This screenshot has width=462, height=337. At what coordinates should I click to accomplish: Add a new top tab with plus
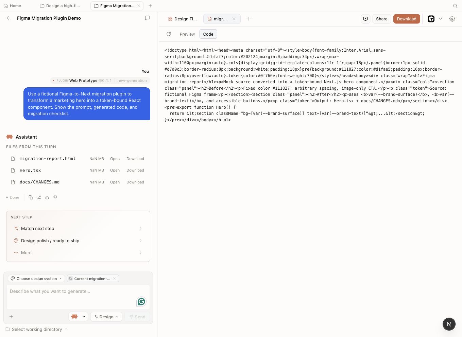pyautogui.click(x=150, y=6)
